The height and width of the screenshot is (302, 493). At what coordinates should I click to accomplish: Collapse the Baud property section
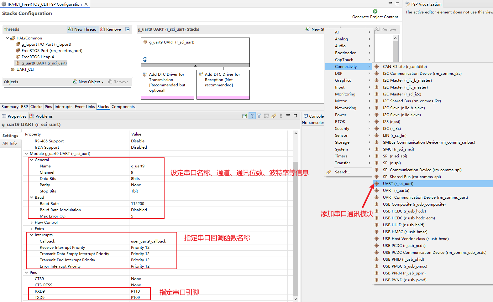[31, 197]
